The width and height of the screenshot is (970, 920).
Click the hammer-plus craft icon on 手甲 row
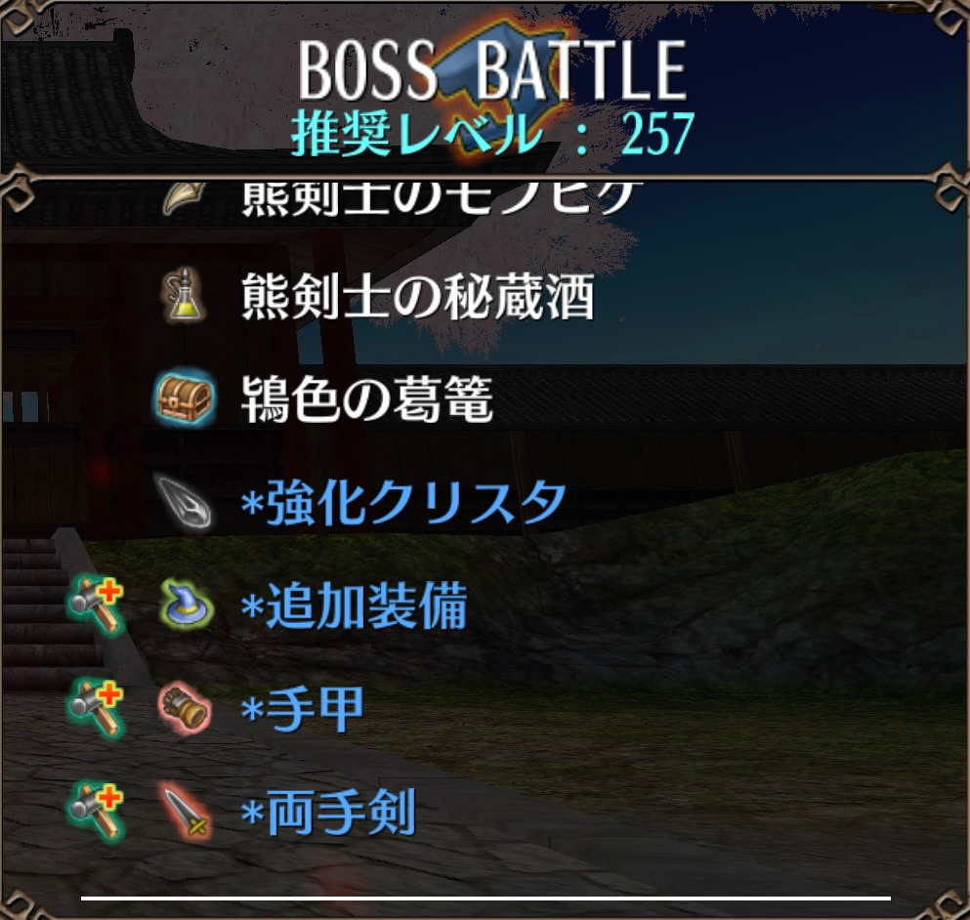coord(96,708)
